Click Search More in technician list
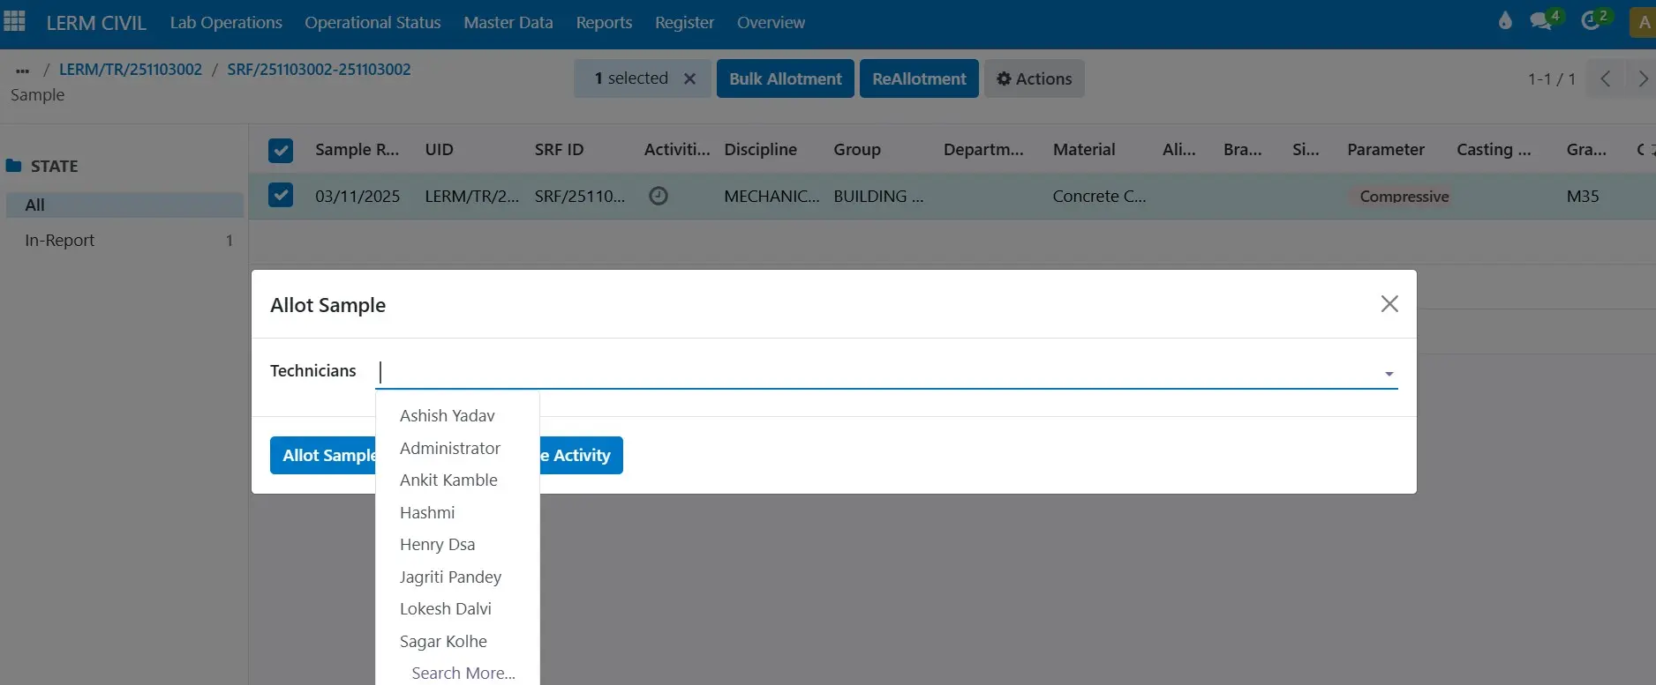 pyautogui.click(x=463, y=673)
